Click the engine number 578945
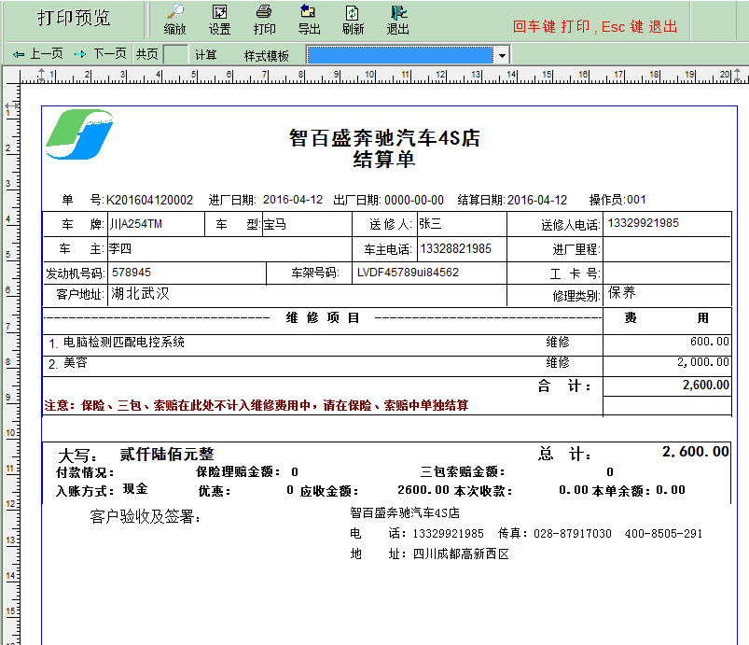The height and width of the screenshot is (645, 749). click(132, 273)
